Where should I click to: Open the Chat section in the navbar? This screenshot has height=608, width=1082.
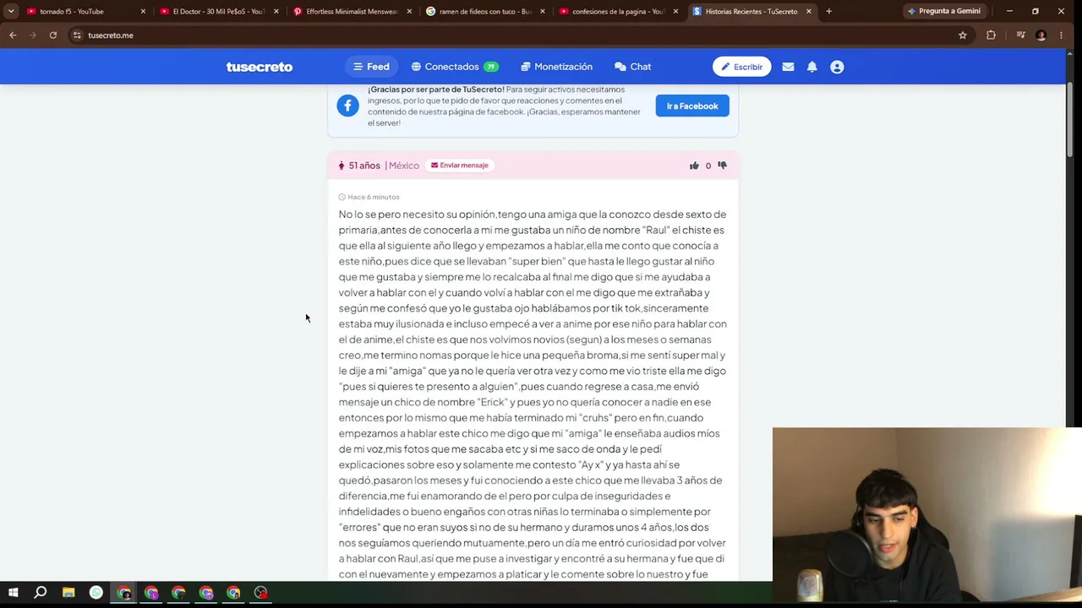coord(632,67)
